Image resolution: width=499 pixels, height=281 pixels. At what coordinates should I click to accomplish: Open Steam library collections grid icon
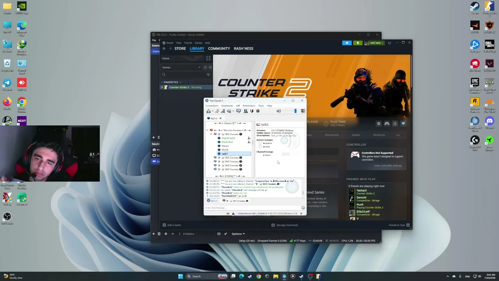coord(208,58)
